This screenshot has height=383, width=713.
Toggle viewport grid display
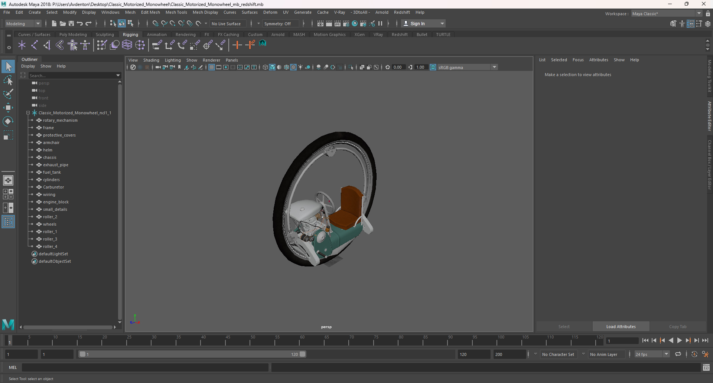212,67
